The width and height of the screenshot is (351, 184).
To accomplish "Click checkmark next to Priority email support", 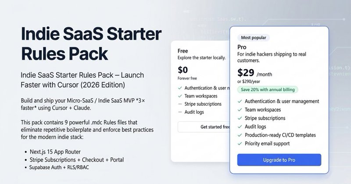I will tap(240, 143).
